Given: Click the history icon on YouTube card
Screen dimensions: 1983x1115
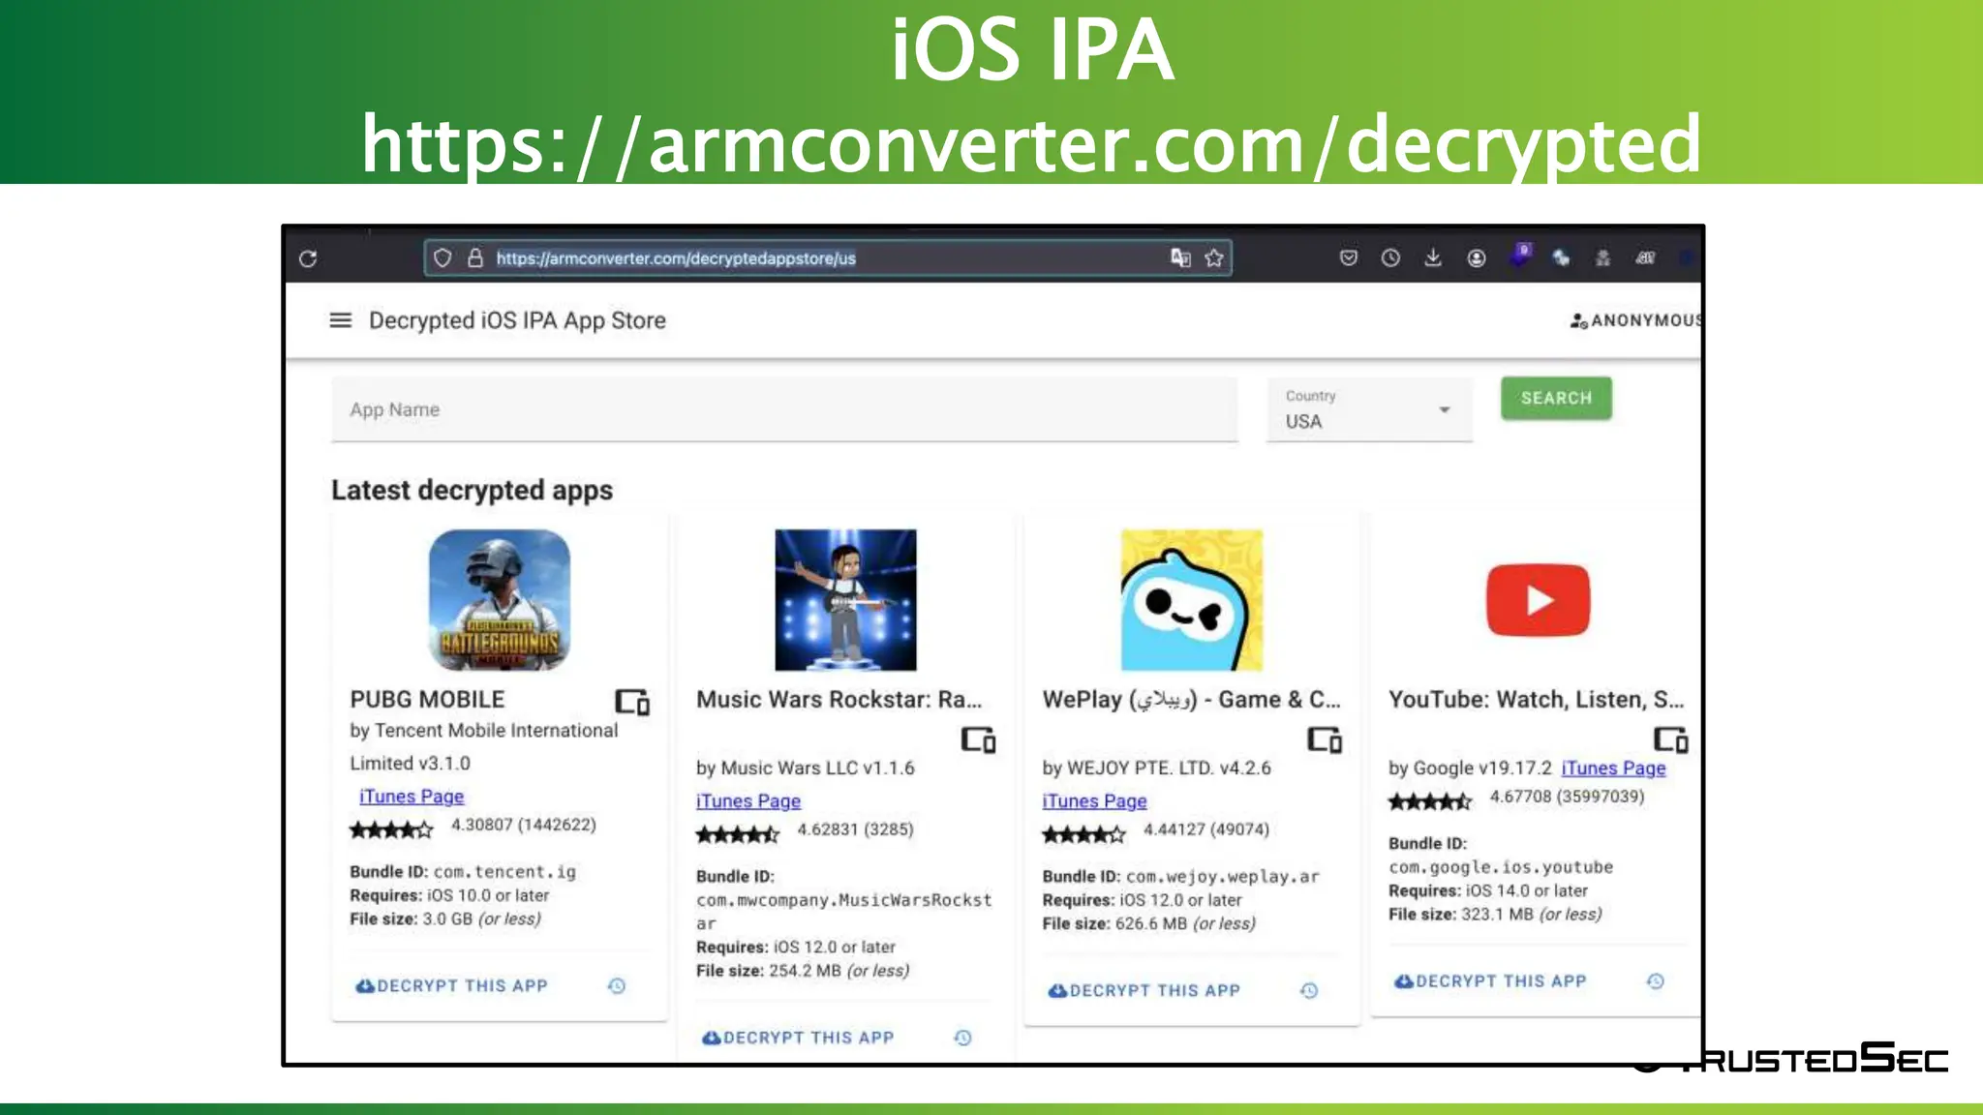Looking at the screenshot, I should click(x=1656, y=981).
